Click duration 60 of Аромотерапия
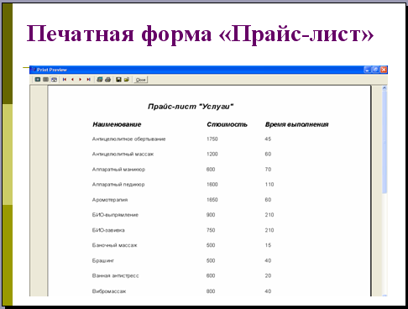408x309 pixels. click(268, 200)
